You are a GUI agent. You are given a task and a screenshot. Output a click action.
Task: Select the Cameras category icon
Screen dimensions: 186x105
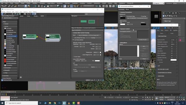click(170, 16)
